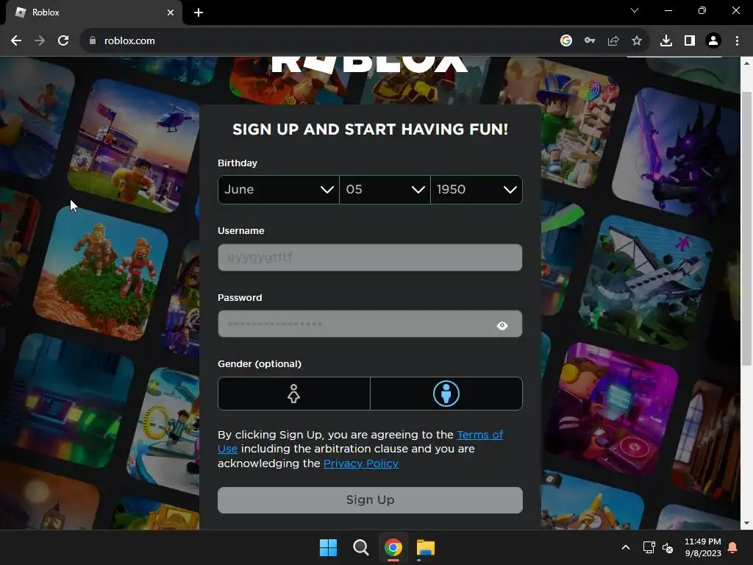Share this page using share icon
The image size is (753, 565).
[x=613, y=41]
